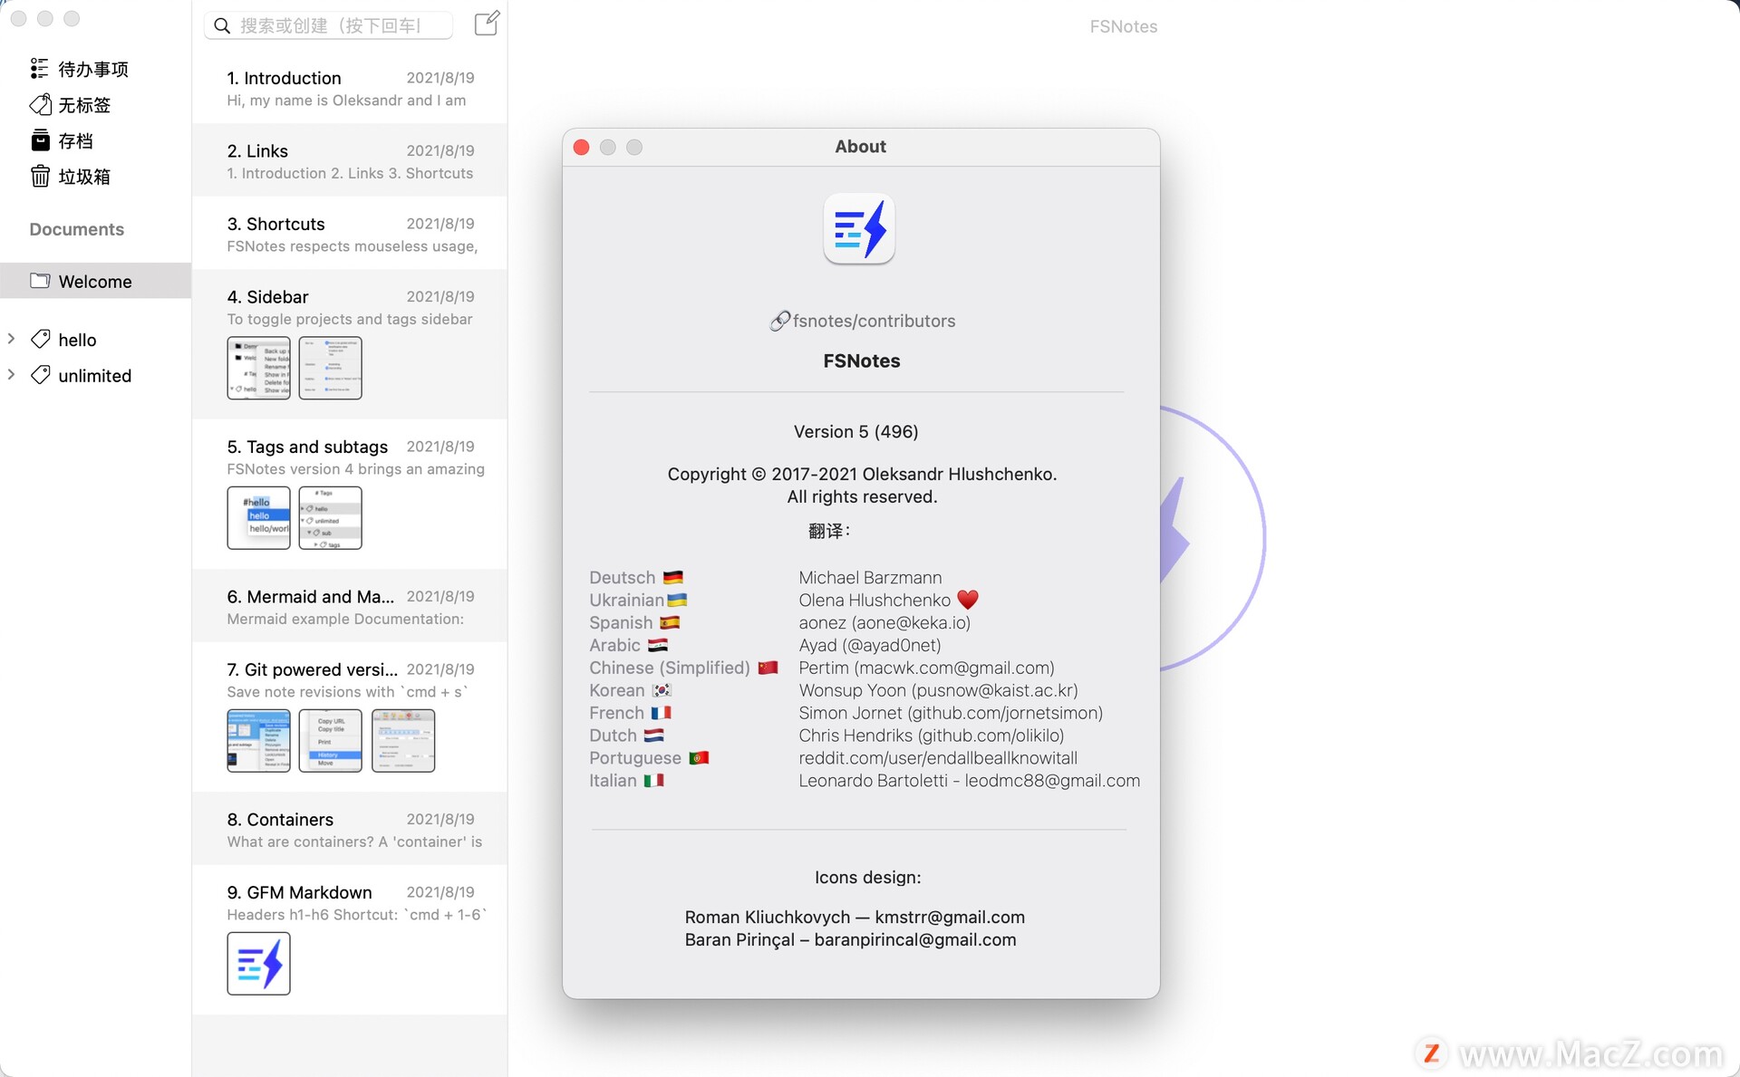The width and height of the screenshot is (1740, 1077).
Task: Open the 存档 archive icon
Action: (x=40, y=140)
